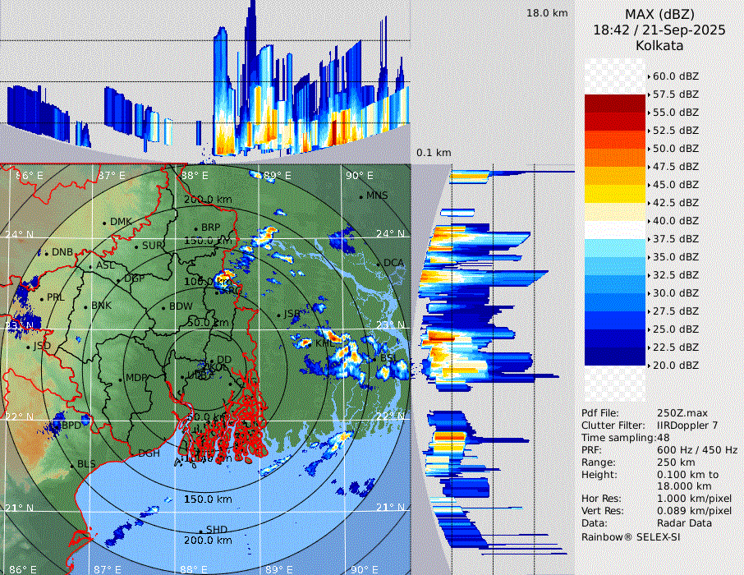Select the darkest navy swatch at scale bottom
This screenshot has height=575, width=744.
(x=614, y=356)
